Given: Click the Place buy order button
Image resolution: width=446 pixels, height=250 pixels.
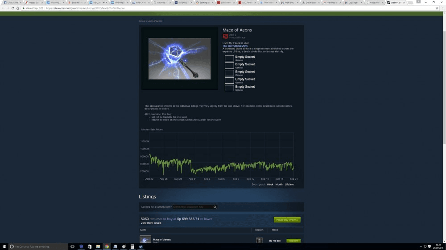Looking at the screenshot, I should [x=287, y=220].
